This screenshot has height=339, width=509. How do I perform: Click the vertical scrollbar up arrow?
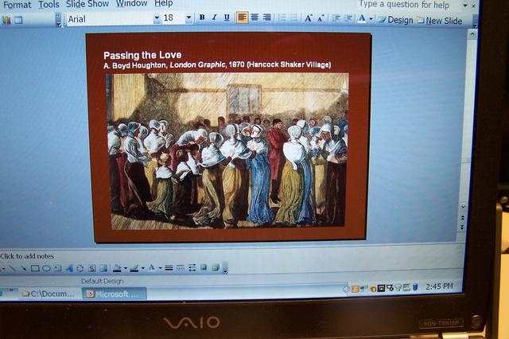[x=472, y=33]
